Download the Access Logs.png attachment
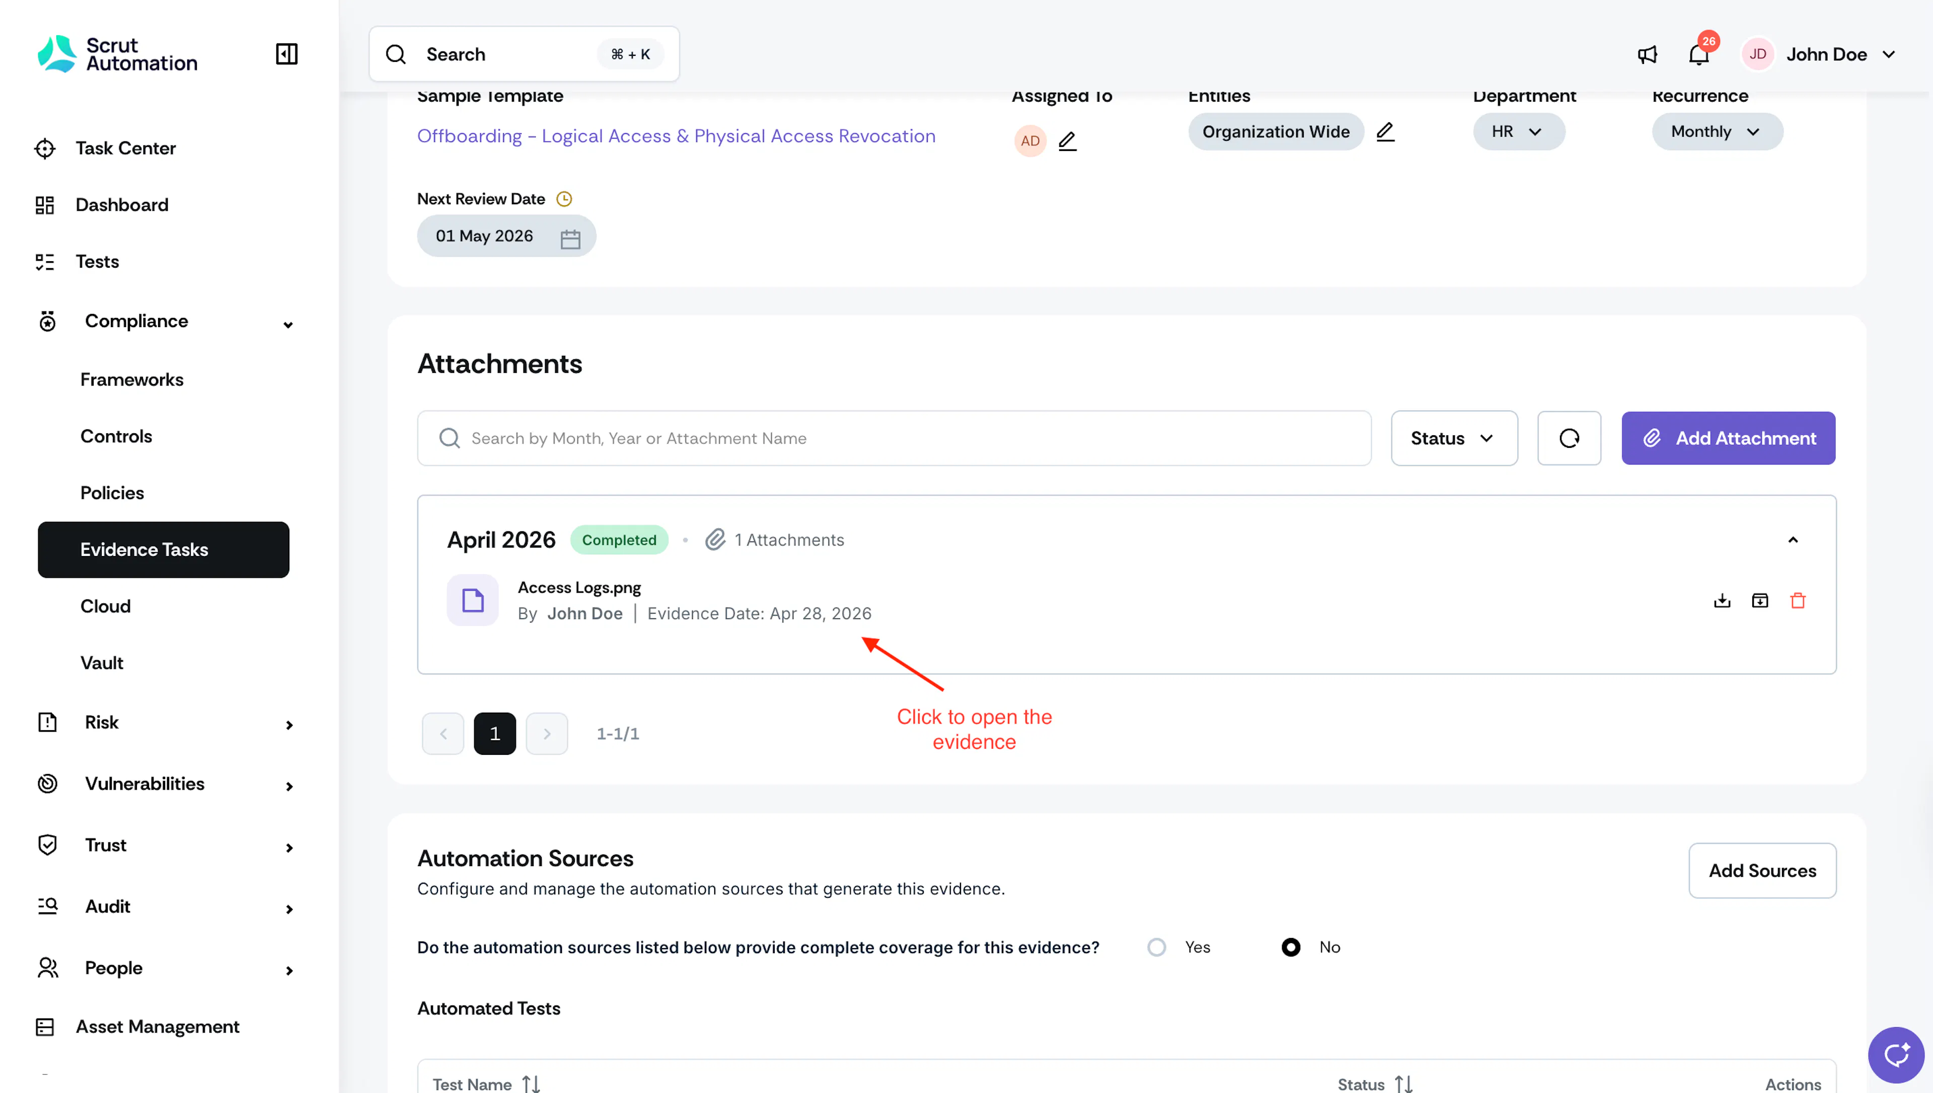This screenshot has height=1093, width=1933. pos(1722,600)
